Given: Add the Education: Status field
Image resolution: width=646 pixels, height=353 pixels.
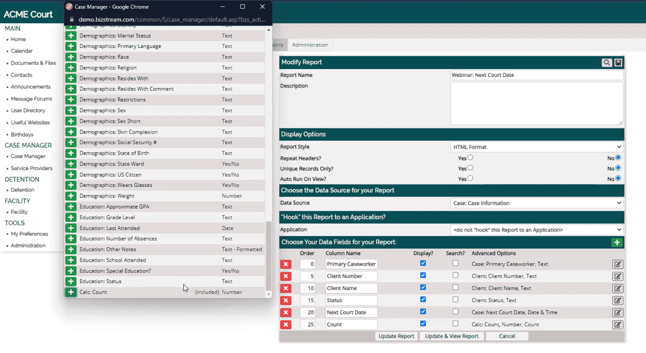Looking at the screenshot, I should (71, 282).
